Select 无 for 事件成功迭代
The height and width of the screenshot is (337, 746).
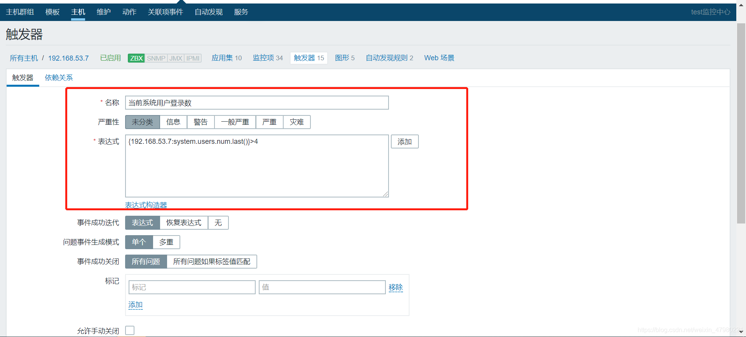tap(218, 223)
